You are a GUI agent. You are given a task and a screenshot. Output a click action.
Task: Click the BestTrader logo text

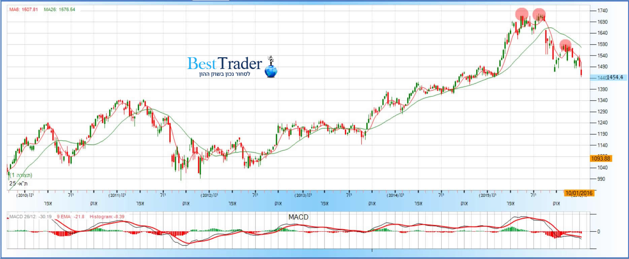[x=225, y=64]
